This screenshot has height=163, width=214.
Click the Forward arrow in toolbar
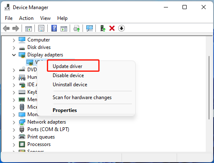tap(16, 29)
